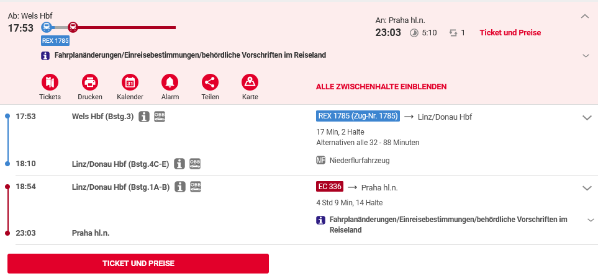Click the Drucken printer icon

point(90,82)
